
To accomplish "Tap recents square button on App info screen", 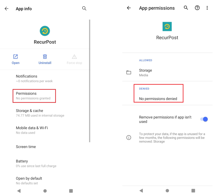I will click(x=71, y=191).
